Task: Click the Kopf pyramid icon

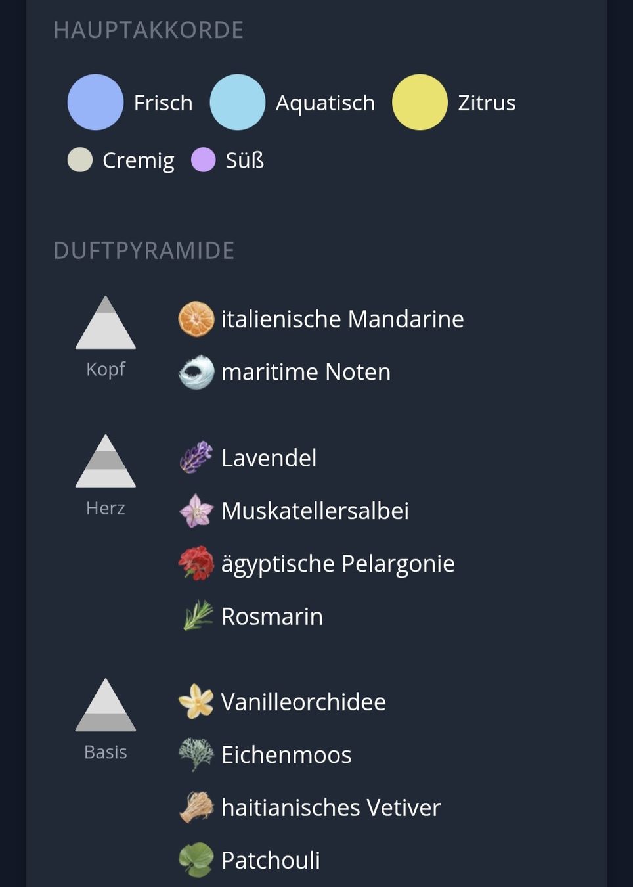Action: pos(106,323)
